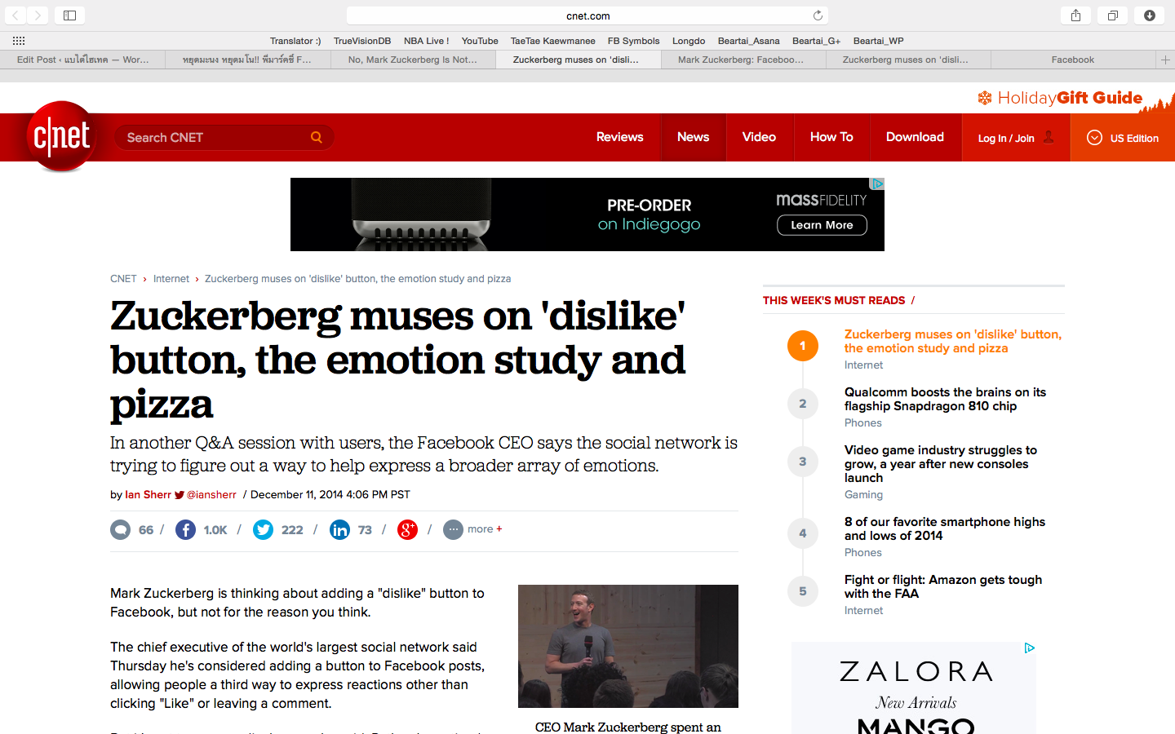Screen dimensions: 1175x734
Task: Click the Zuckerberg photo thumbnail
Action: 628,646
